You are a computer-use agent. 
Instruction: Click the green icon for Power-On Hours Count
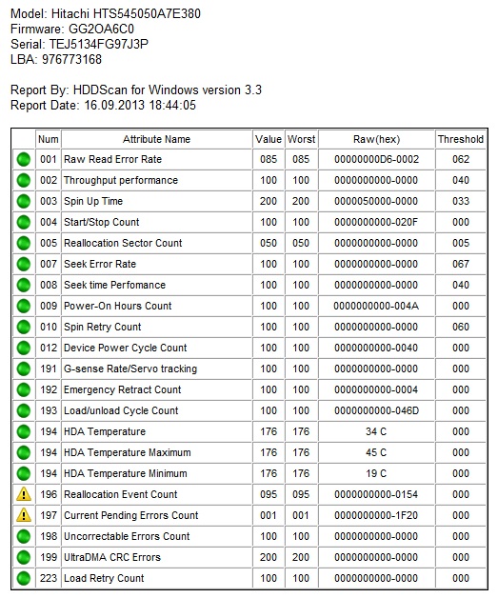pyautogui.click(x=24, y=306)
